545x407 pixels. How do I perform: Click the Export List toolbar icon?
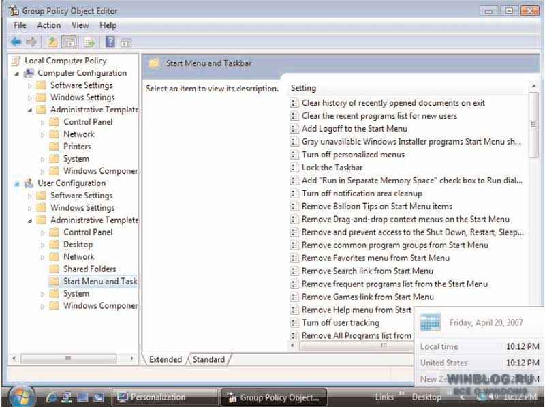coord(89,42)
